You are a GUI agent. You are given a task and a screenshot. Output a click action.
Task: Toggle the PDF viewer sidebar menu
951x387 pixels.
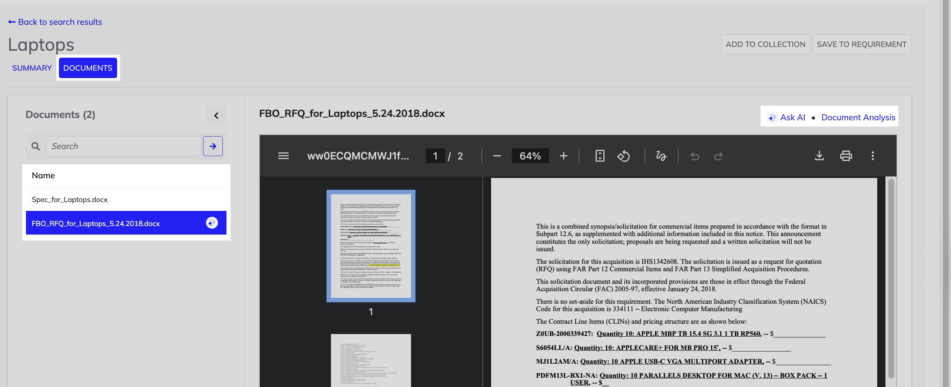(x=284, y=156)
